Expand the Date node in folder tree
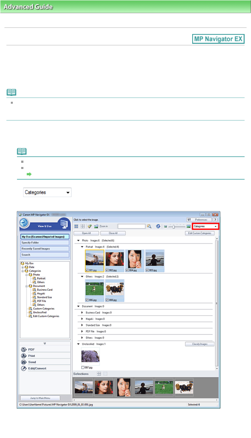The height and width of the screenshot is (438, 251). [x=23, y=267]
